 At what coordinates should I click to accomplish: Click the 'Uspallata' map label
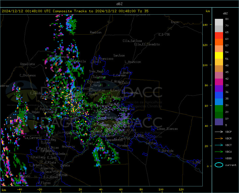pyautogui.click(x=27, y=64)
